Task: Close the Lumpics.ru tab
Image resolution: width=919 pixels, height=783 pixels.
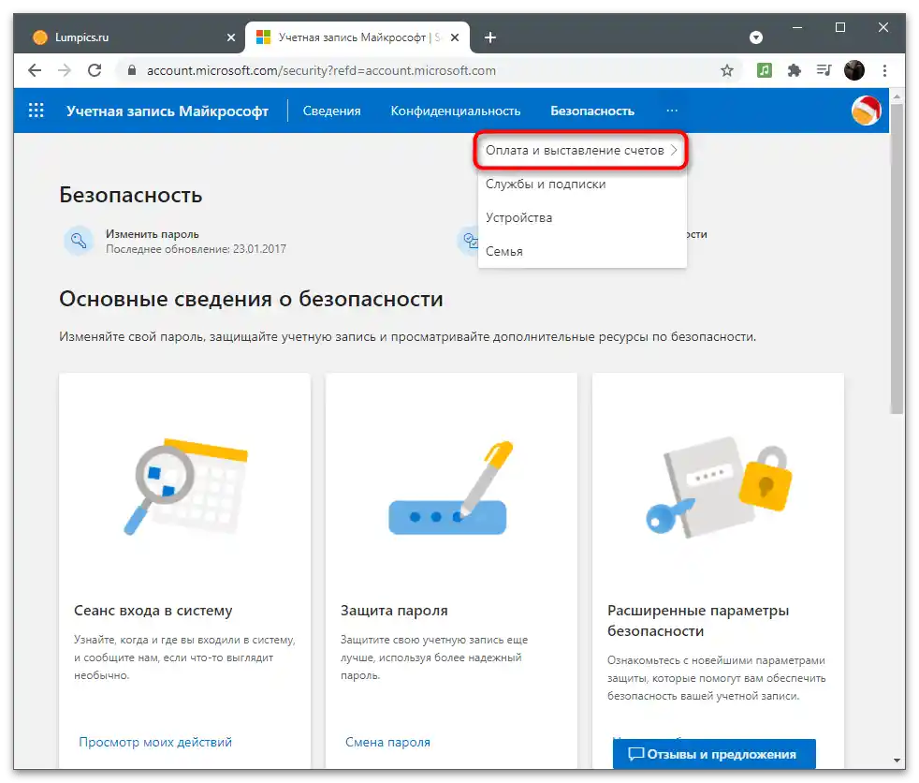Action: click(x=231, y=37)
